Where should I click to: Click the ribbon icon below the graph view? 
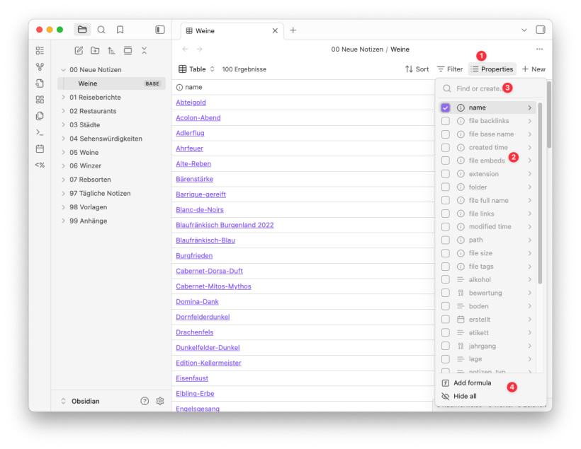(x=40, y=83)
